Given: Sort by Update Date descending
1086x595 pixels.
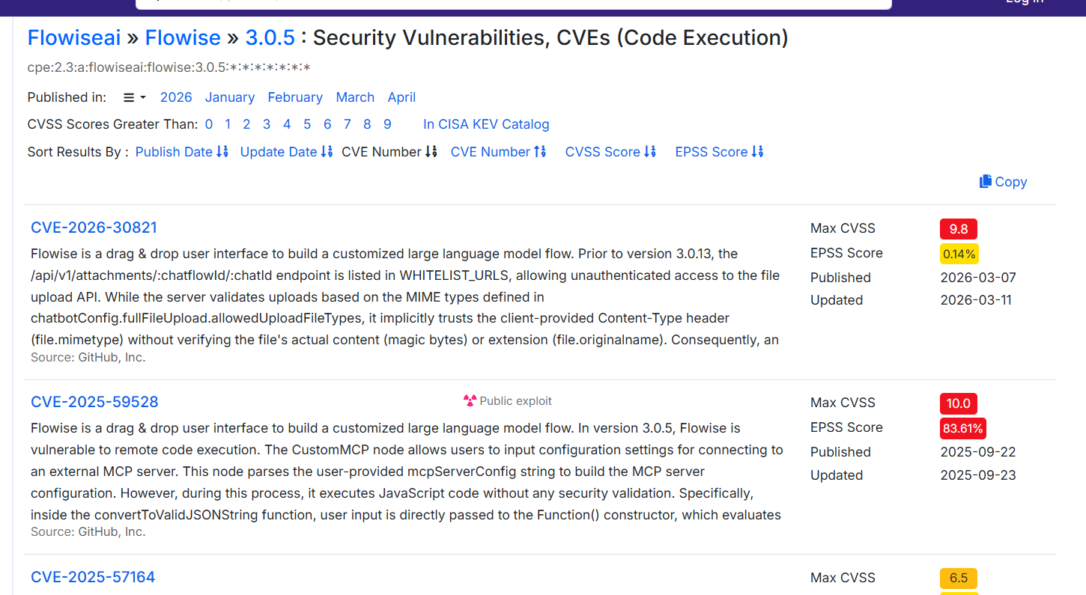Looking at the screenshot, I should 286,152.
